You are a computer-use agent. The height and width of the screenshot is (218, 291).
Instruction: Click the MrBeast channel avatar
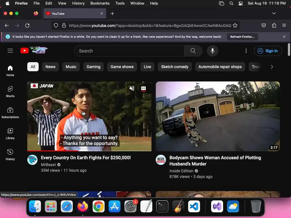[x=32, y=160]
